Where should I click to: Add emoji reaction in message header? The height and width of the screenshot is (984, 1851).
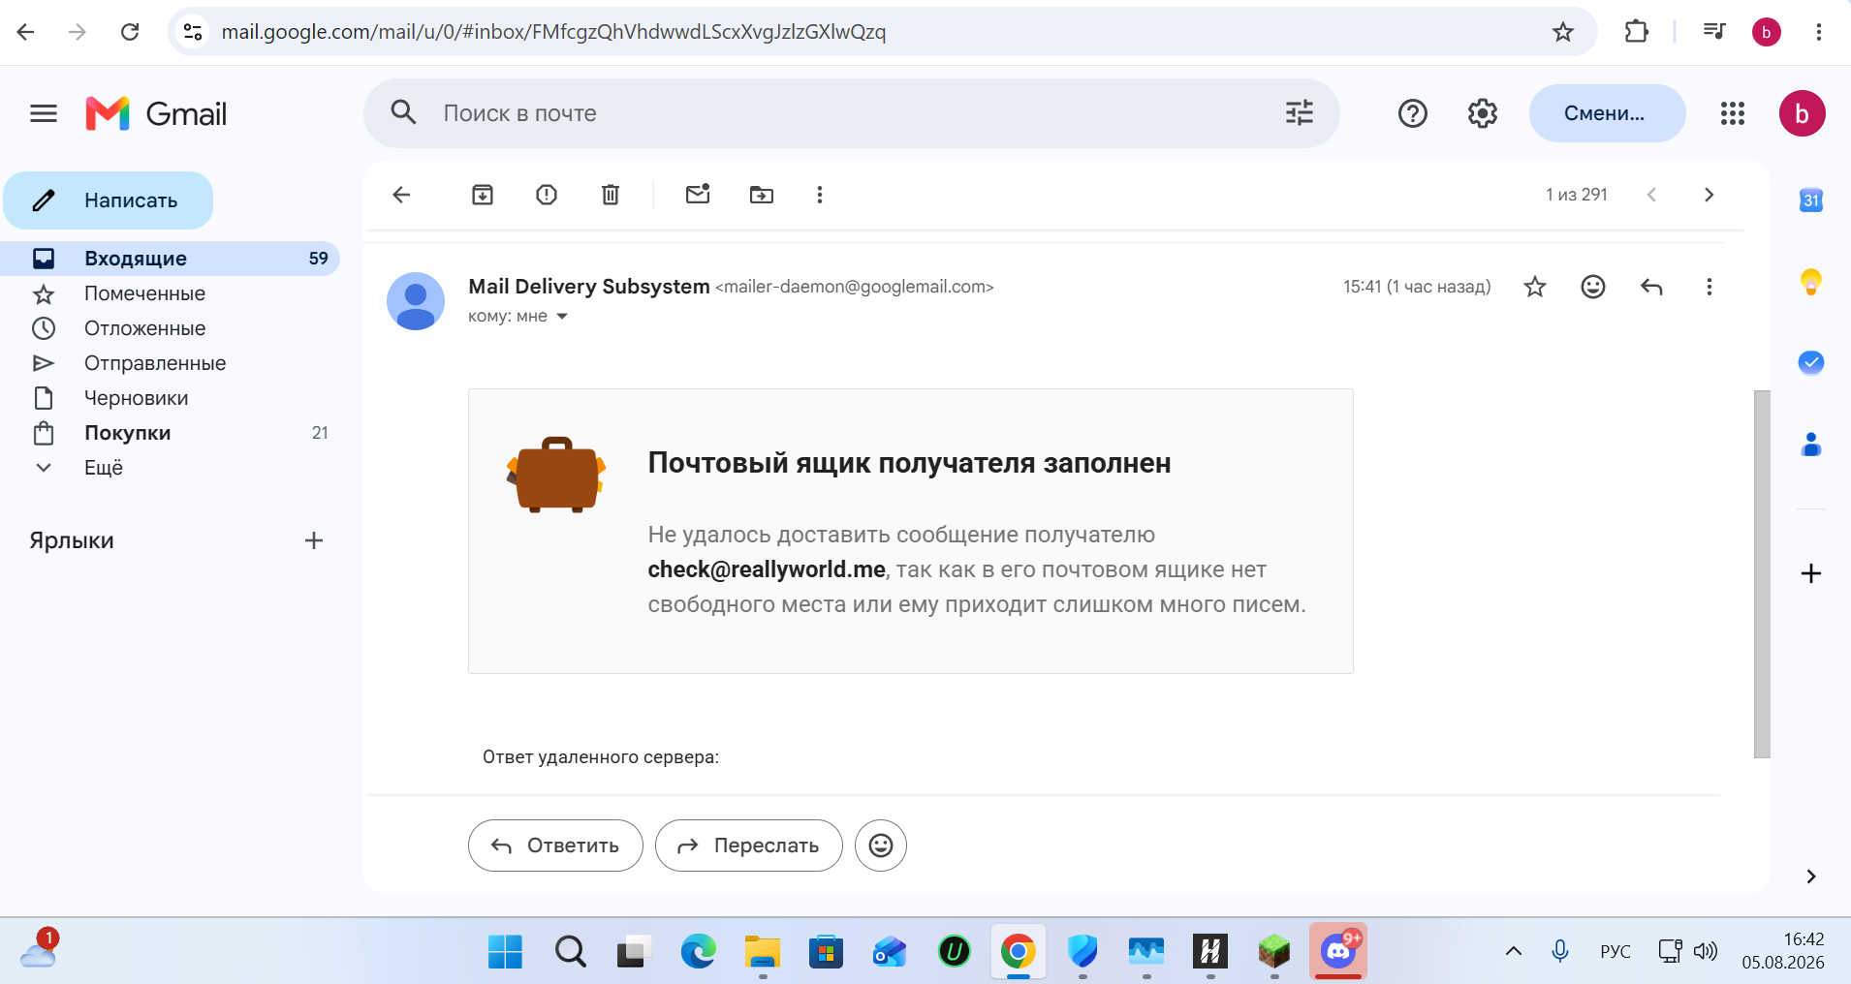1593,287
